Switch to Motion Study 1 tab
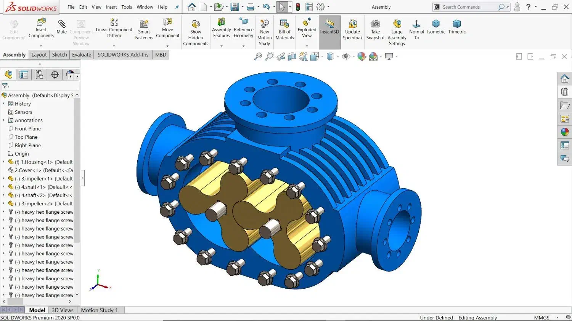This screenshot has height=321, width=572. [x=99, y=310]
